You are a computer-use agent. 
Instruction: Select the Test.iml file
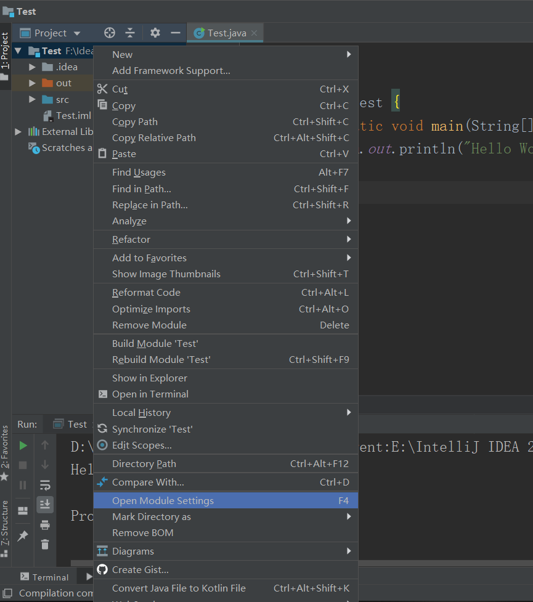pos(67,116)
